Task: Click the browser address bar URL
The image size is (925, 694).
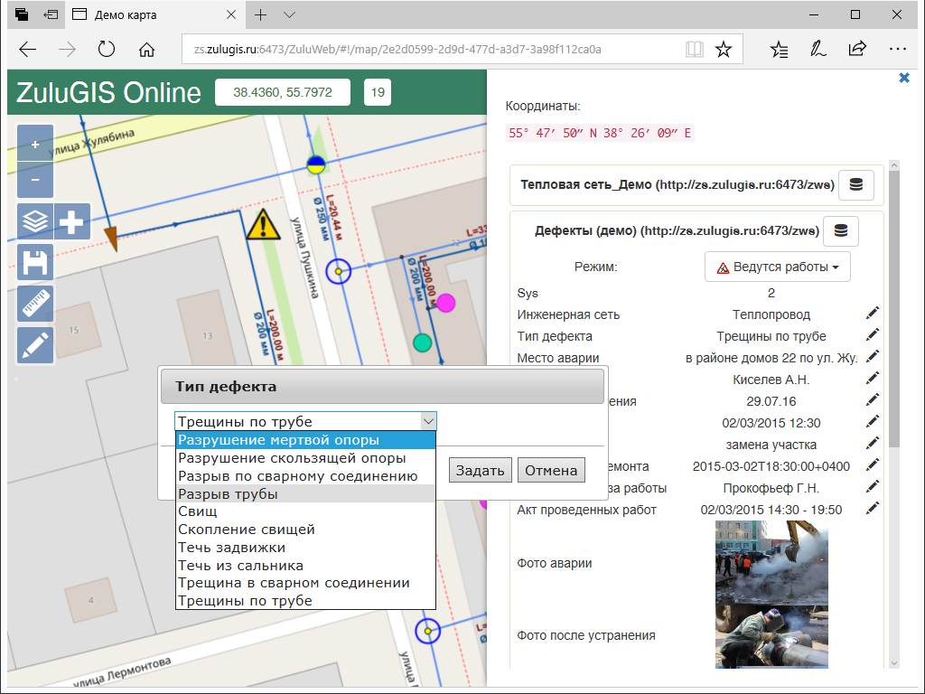Action: coord(397,49)
